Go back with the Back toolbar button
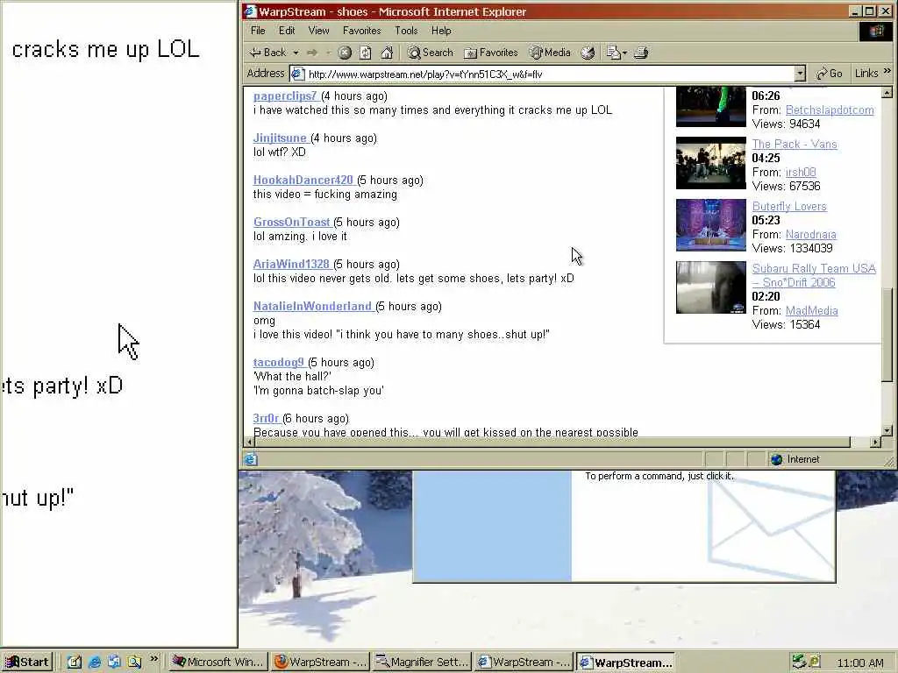 (267, 53)
